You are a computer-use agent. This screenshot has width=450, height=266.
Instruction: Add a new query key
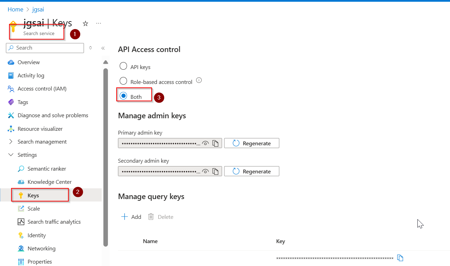(x=131, y=217)
